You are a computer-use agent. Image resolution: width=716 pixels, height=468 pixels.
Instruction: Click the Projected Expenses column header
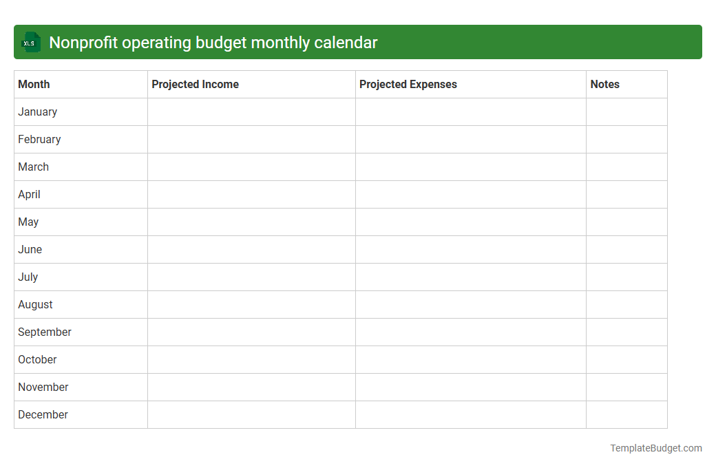pyautogui.click(x=407, y=84)
